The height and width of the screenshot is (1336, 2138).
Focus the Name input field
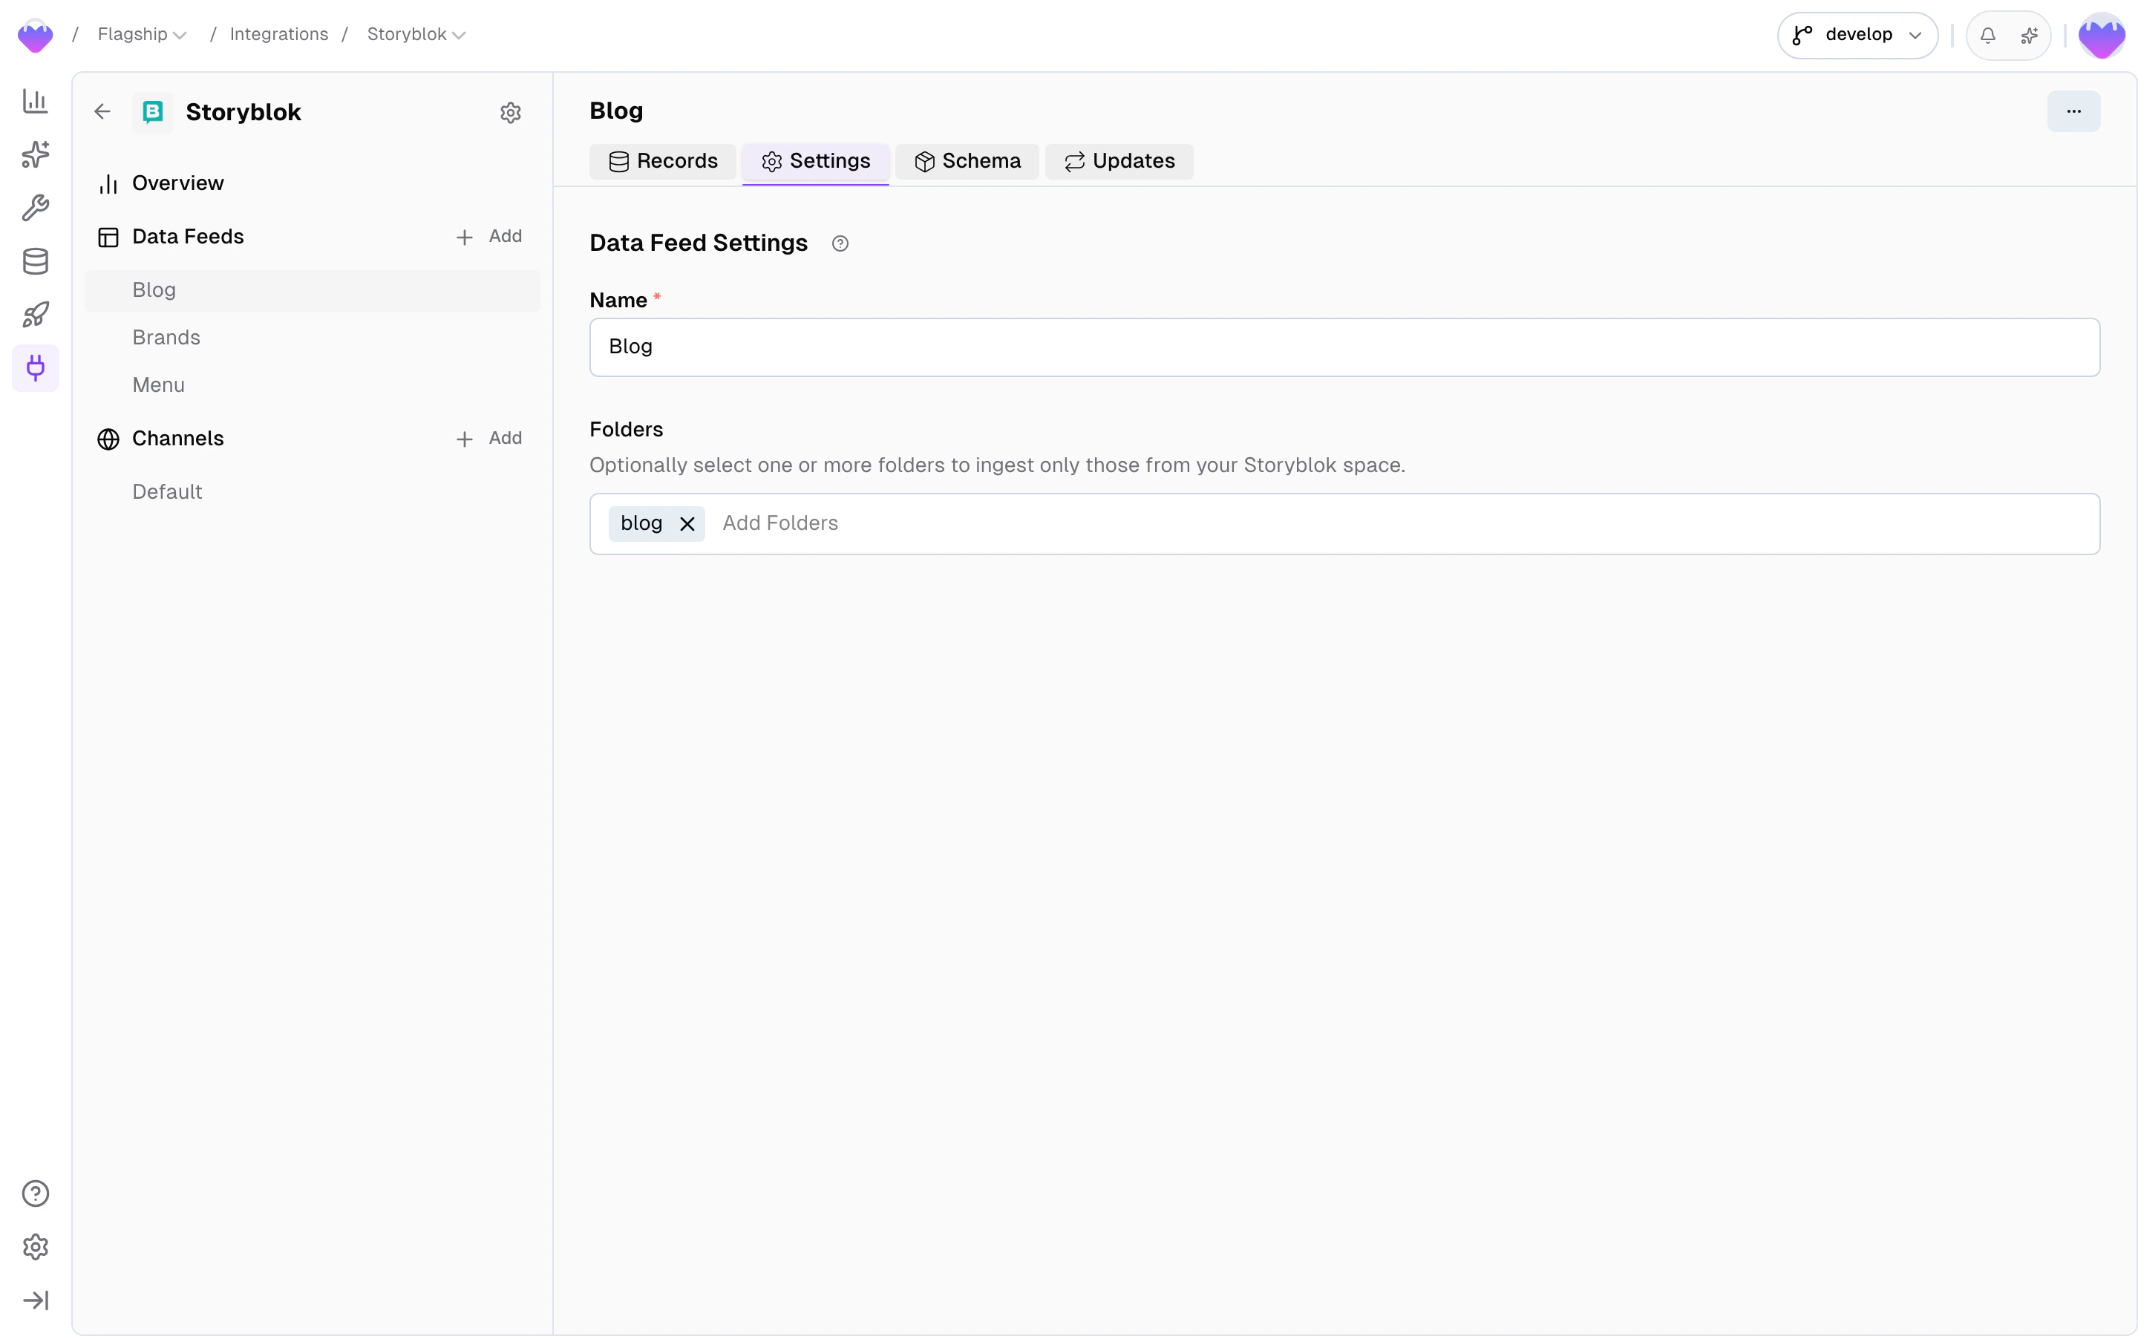pyautogui.click(x=1344, y=347)
